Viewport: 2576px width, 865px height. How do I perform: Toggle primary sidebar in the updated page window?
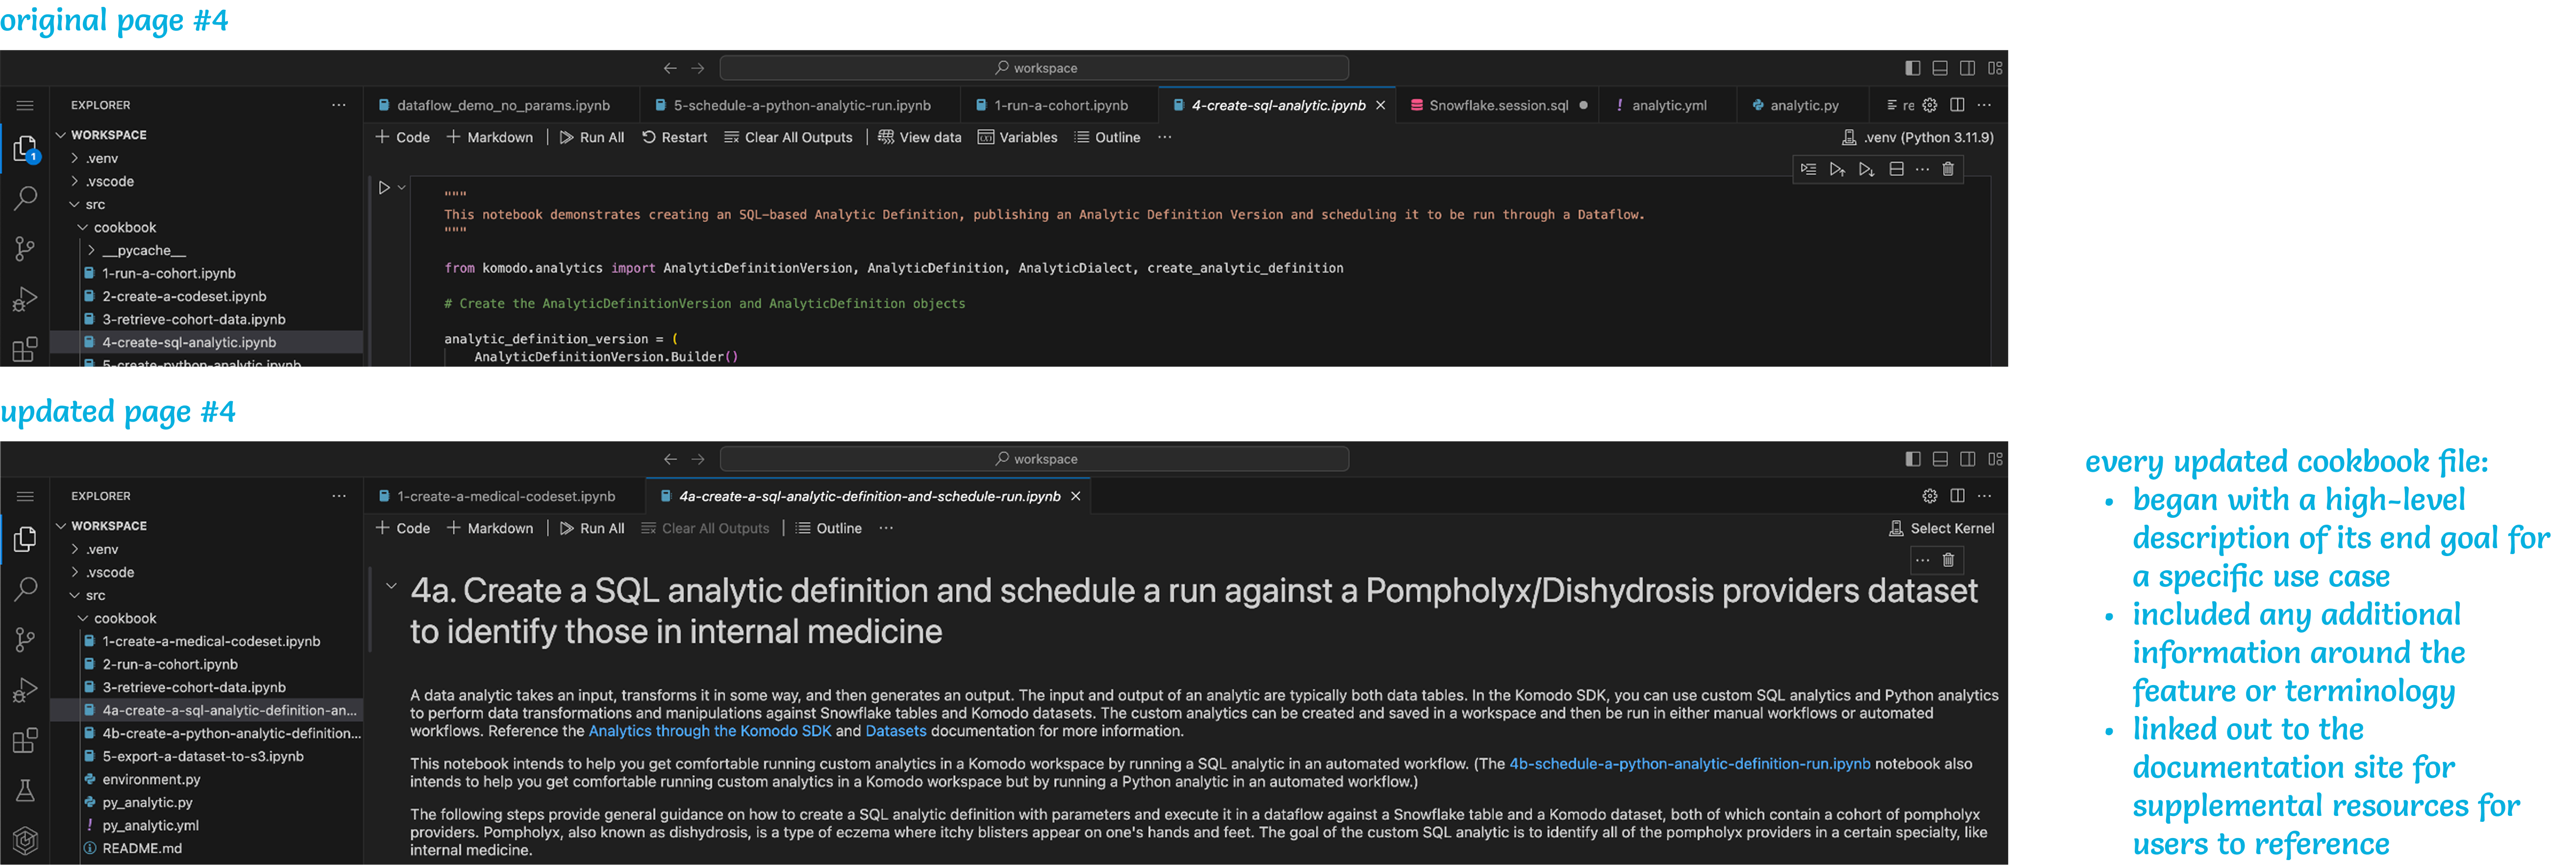[x=1912, y=459]
